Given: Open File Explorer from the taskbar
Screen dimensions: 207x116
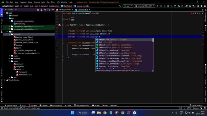Looking at the screenshot, I should 99,113.
